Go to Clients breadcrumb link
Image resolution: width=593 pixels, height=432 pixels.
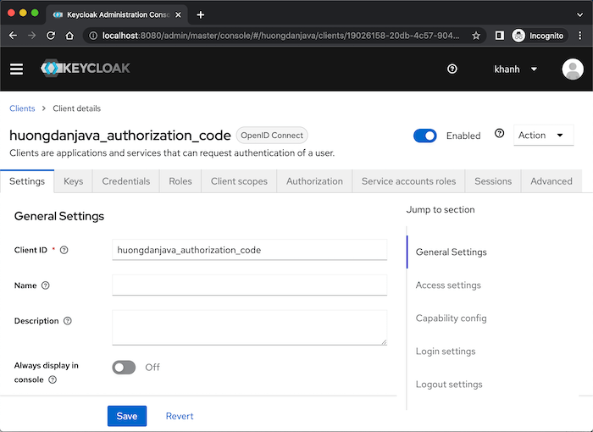pyautogui.click(x=22, y=108)
